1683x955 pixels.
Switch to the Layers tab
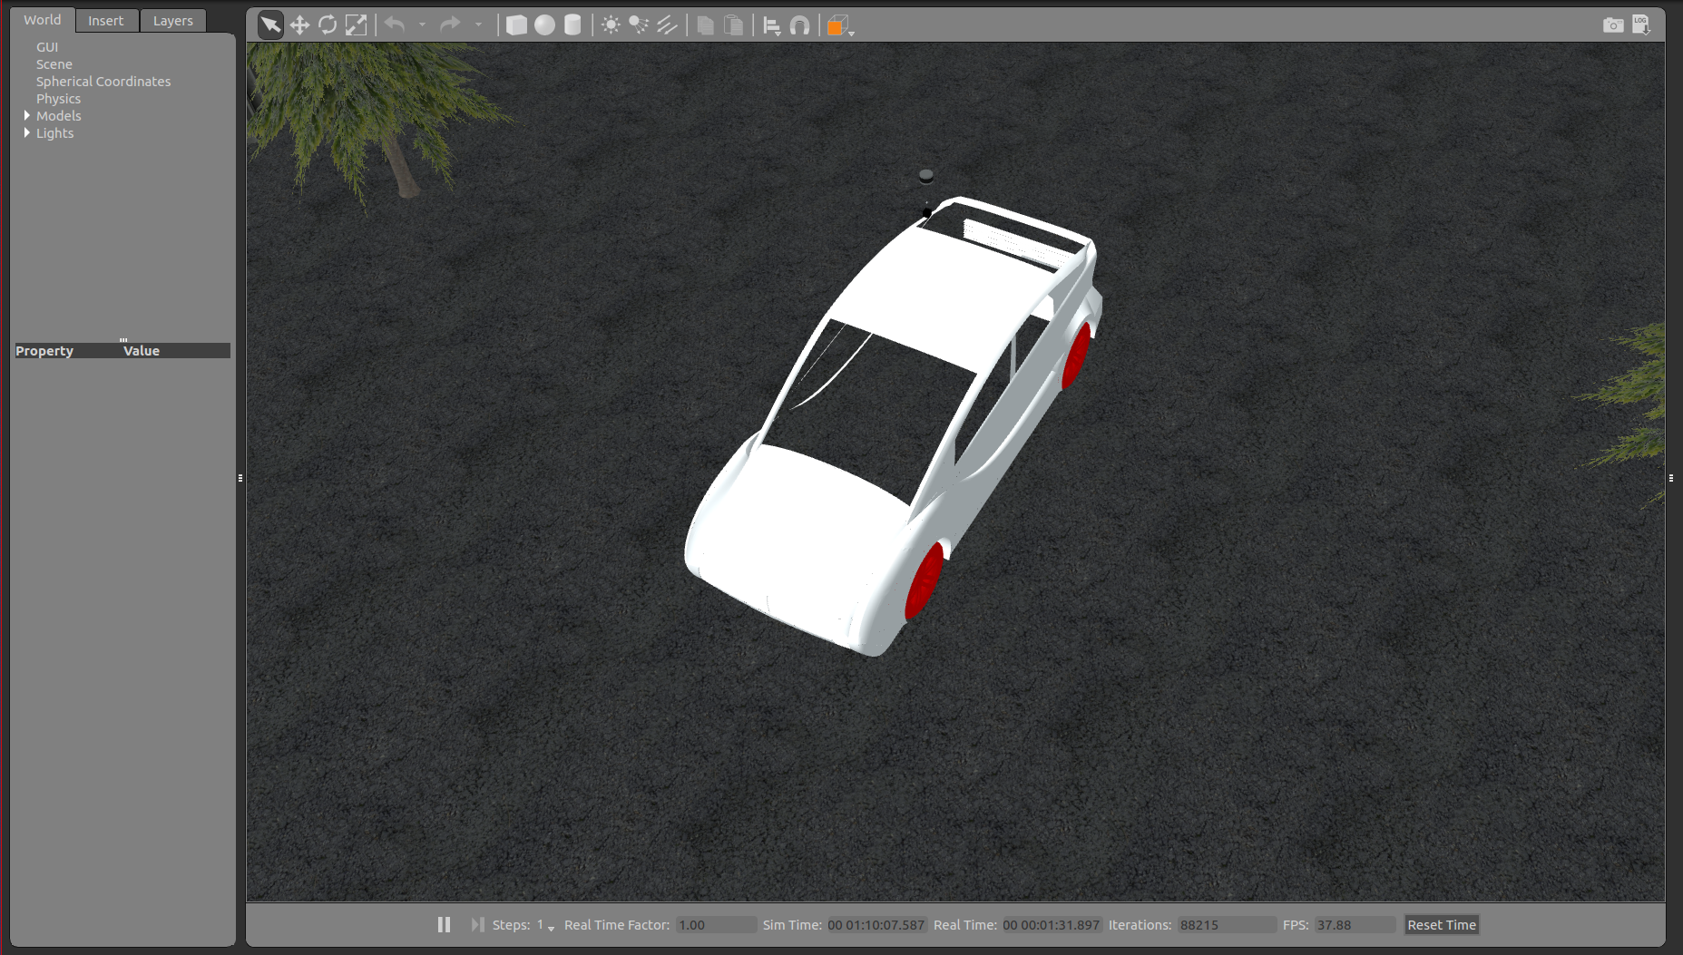173,21
